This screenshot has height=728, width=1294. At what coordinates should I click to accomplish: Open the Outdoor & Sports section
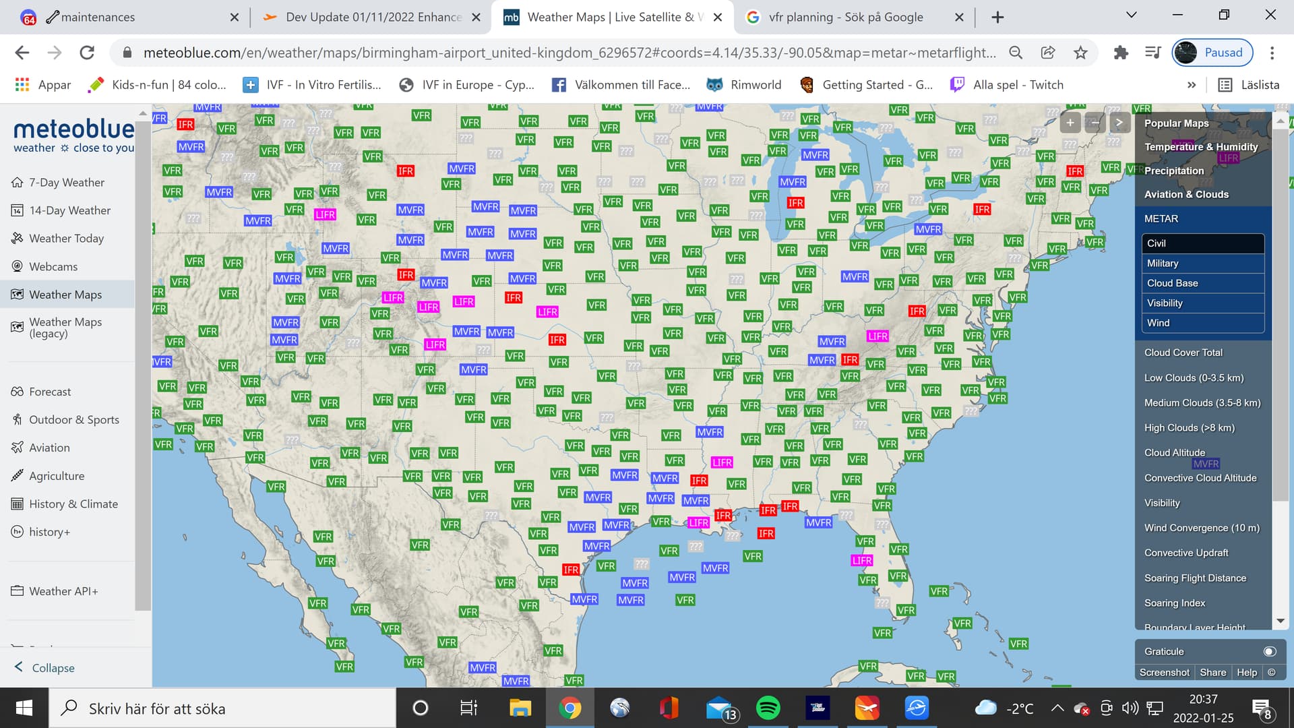(x=73, y=419)
